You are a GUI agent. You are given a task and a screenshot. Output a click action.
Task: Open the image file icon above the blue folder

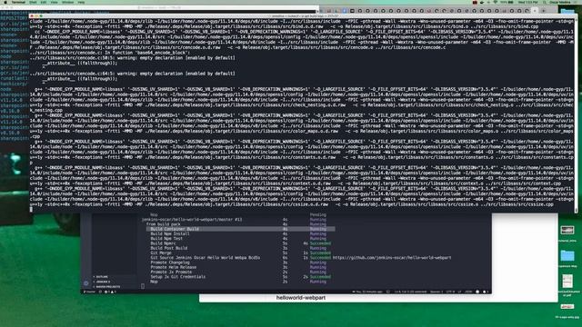(567, 230)
